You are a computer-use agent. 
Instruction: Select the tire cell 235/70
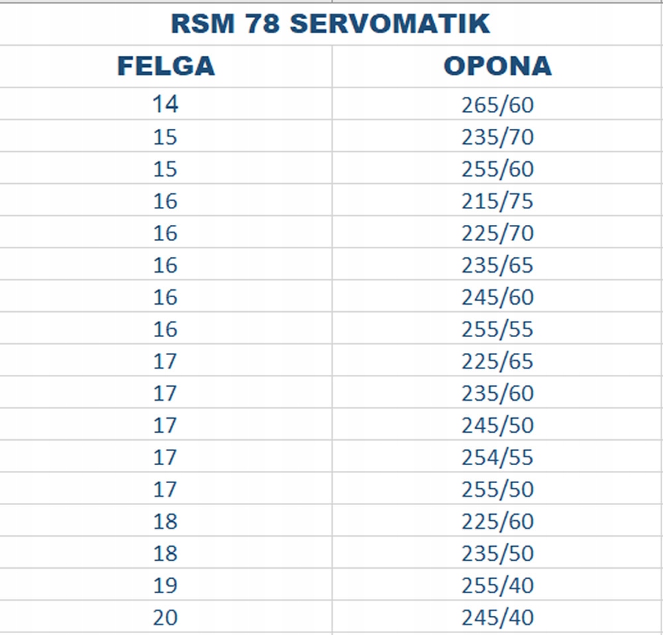click(x=497, y=136)
